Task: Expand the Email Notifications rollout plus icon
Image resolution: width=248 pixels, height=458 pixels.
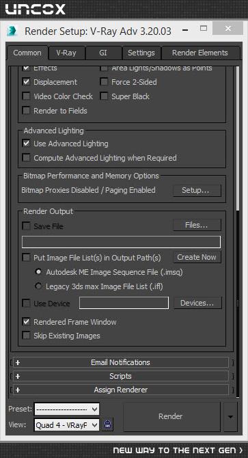Action: pos(18,363)
